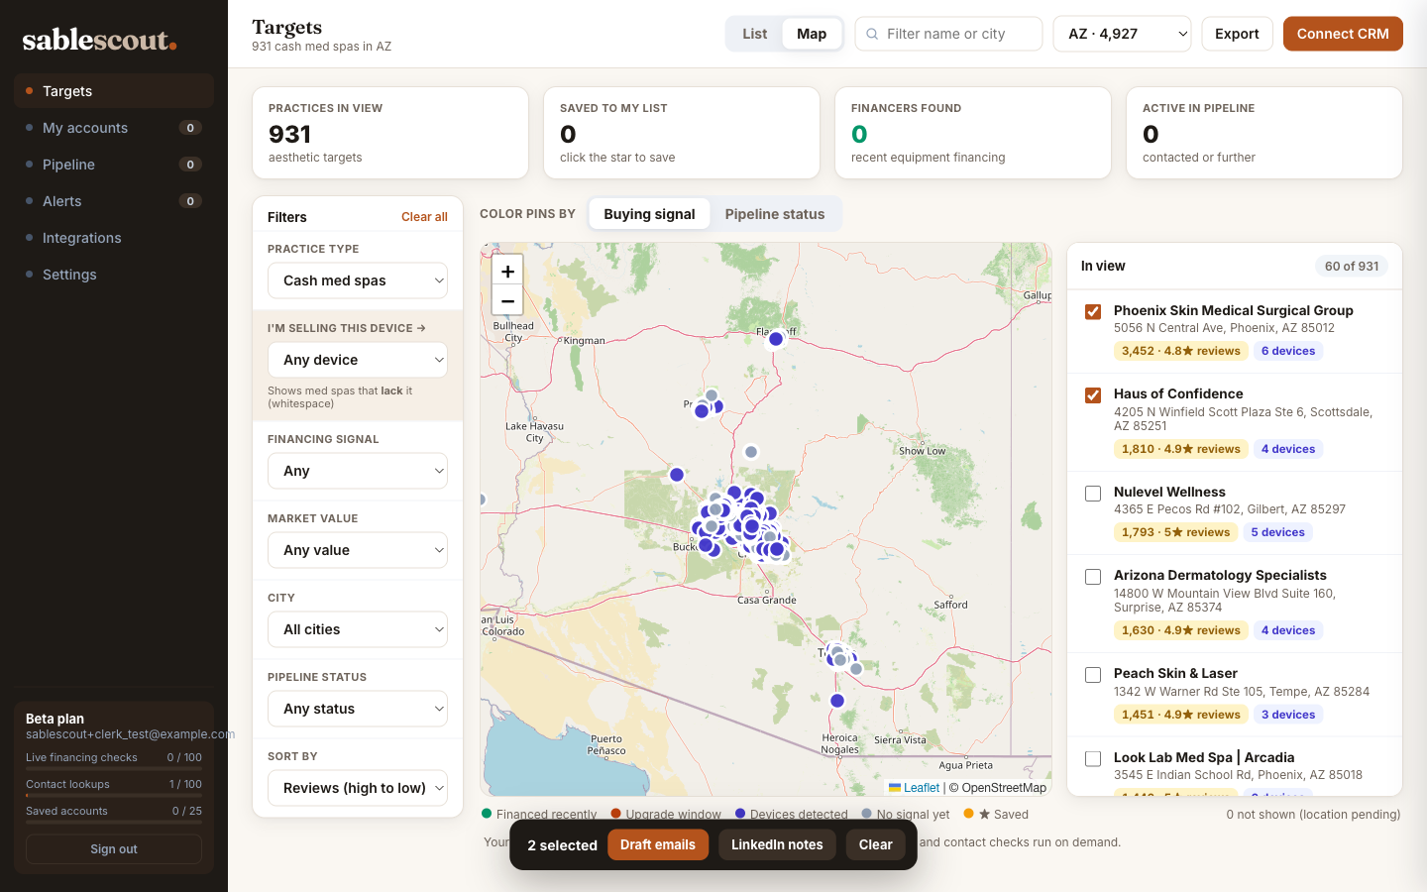
Task: Check Arizona Dermatology Specialists
Action: (1093, 576)
